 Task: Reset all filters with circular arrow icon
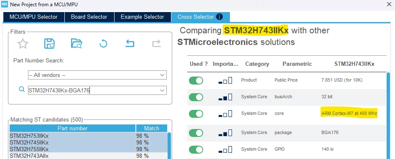tap(103, 44)
